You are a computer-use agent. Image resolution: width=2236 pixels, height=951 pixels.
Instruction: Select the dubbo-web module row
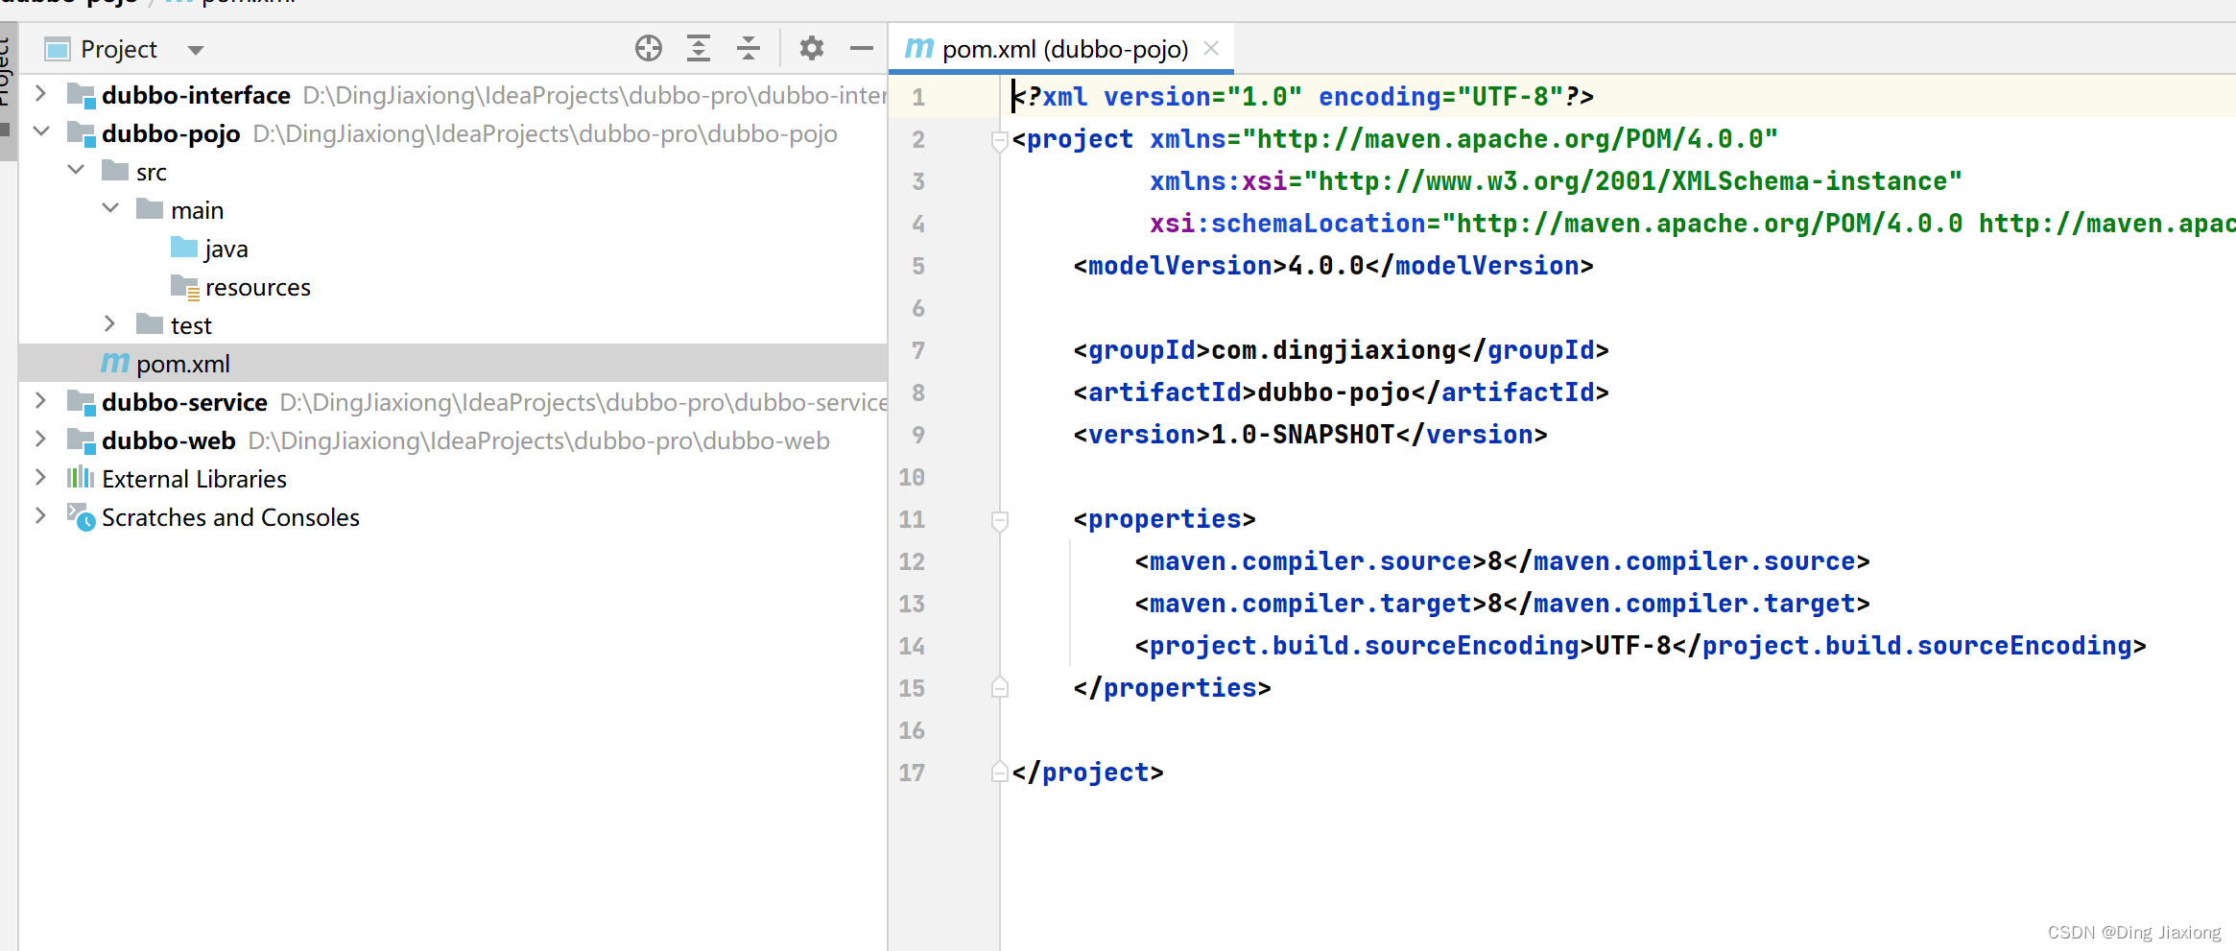coord(453,440)
